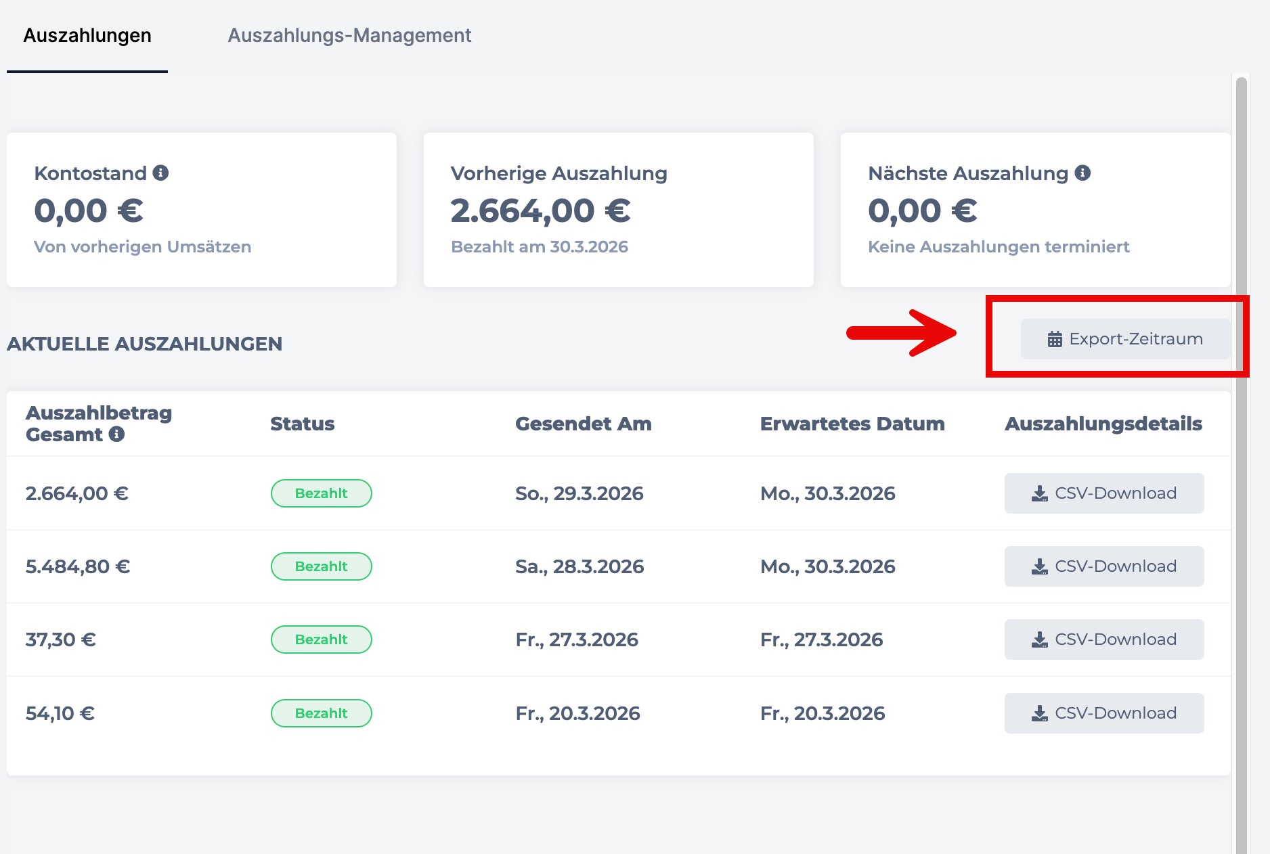Open the Auszahlungs-Management tab
1270x854 pixels.
point(349,36)
